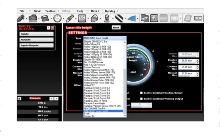Viewport: 220px width, 136px height.
Task: Click the ECU module toolbar icon
Action: [45, 18]
